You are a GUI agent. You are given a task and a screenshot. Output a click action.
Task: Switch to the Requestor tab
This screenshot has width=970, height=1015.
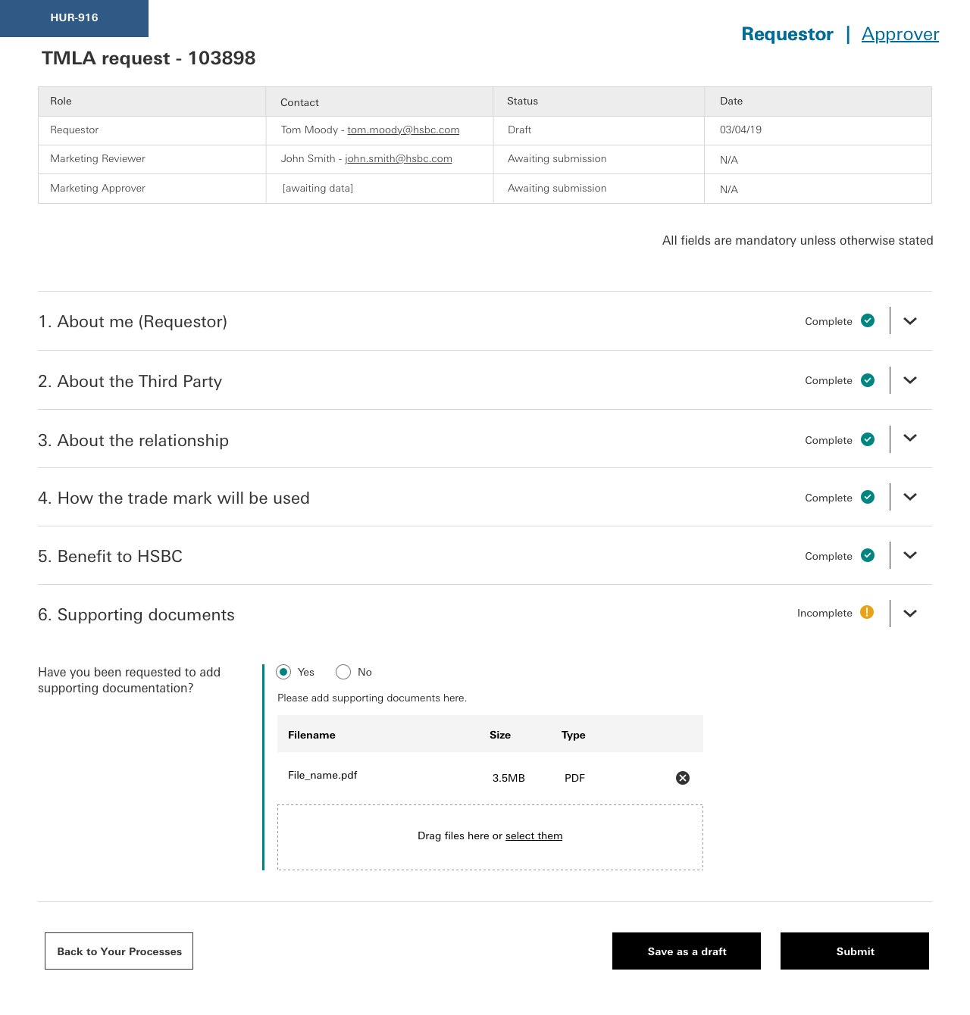click(787, 34)
